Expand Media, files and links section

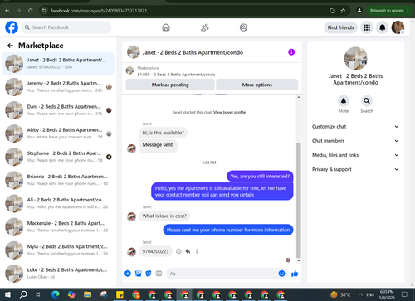click(x=355, y=155)
